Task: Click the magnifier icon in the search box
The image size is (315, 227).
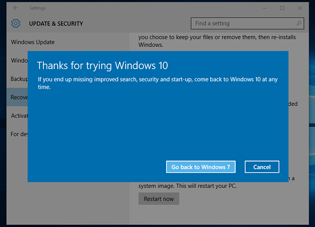Action: pos(299,24)
